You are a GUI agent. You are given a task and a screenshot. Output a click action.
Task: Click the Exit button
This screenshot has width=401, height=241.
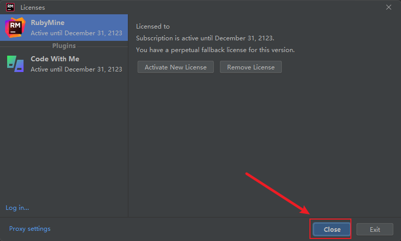coord(374,229)
